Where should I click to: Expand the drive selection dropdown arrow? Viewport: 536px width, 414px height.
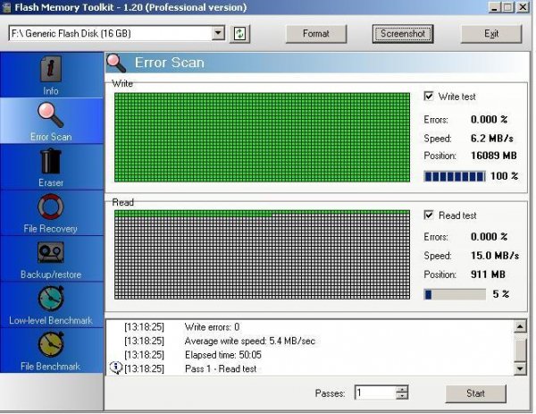[218, 33]
